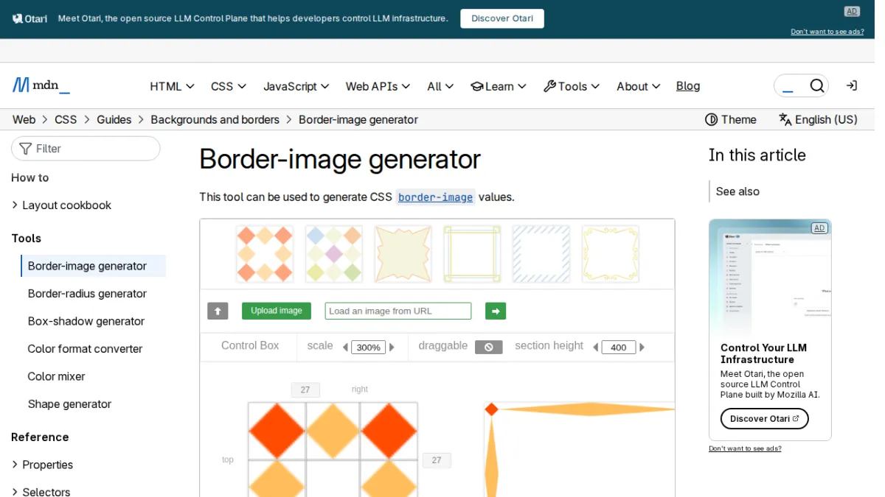The image size is (885, 497).
Task: Open the Web APIs menu
Action: [378, 86]
